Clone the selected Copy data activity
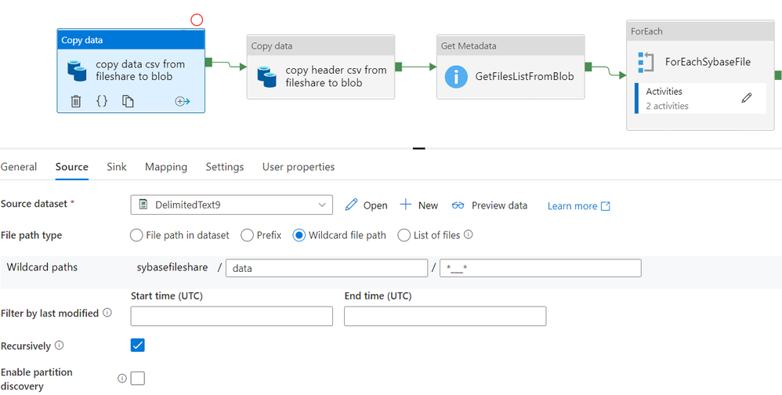Viewport: 782px width, 395px height. (128, 101)
